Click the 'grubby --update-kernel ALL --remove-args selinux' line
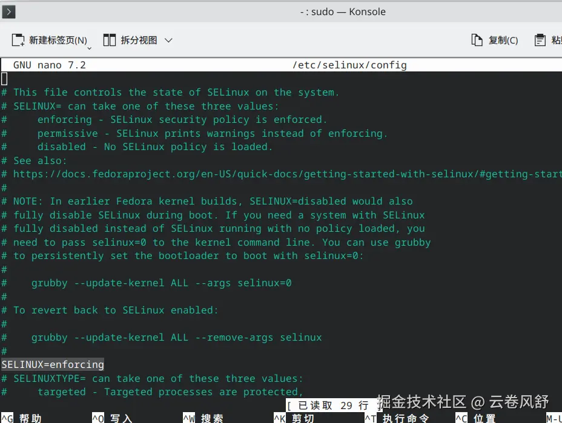The height and width of the screenshot is (423, 562). click(x=162, y=338)
